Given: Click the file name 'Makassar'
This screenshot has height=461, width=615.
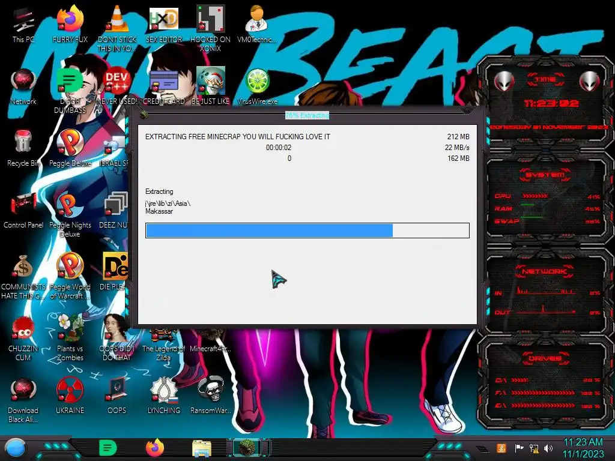Looking at the screenshot, I should [159, 211].
